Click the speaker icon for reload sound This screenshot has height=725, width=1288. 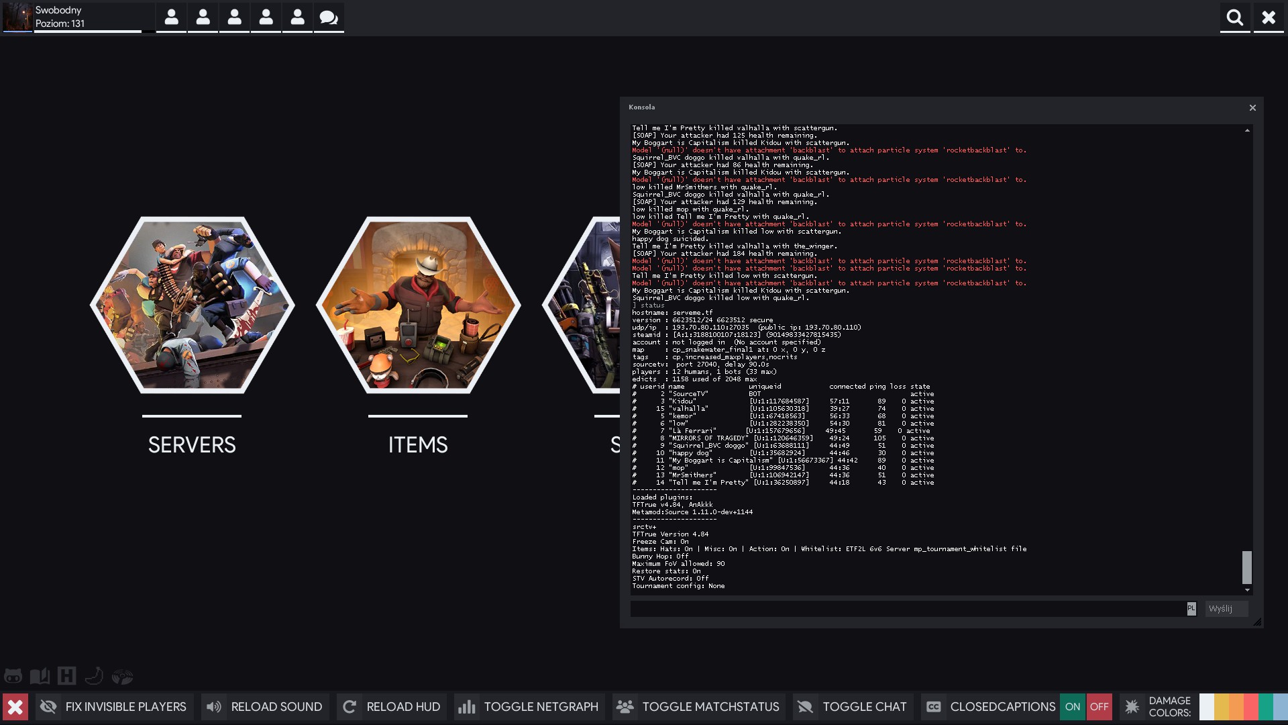tap(213, 707)
